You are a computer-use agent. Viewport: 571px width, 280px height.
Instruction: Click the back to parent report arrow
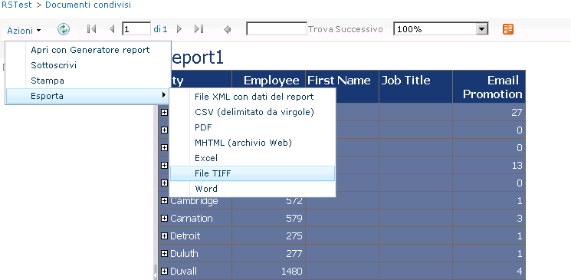228,29
